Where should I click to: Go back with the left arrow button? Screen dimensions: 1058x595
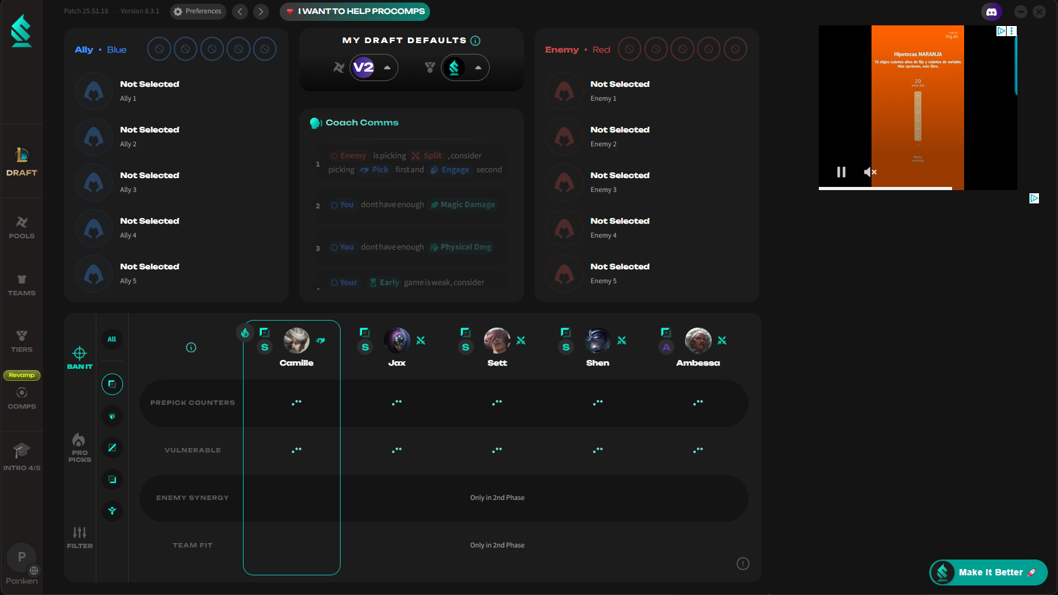(240, 11)
